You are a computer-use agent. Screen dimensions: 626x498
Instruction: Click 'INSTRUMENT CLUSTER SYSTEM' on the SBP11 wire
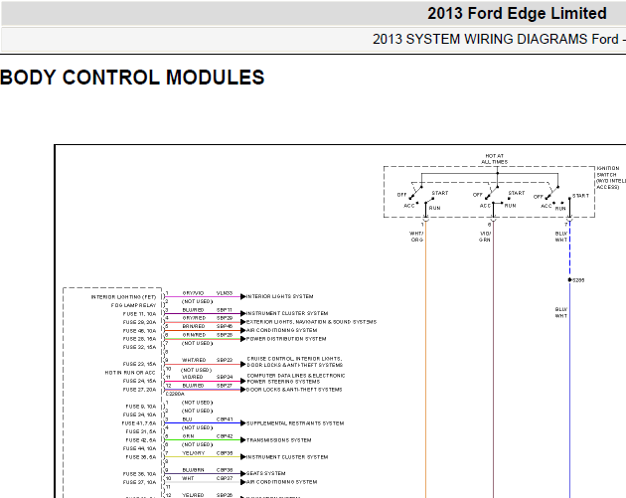tap(287, 313)
